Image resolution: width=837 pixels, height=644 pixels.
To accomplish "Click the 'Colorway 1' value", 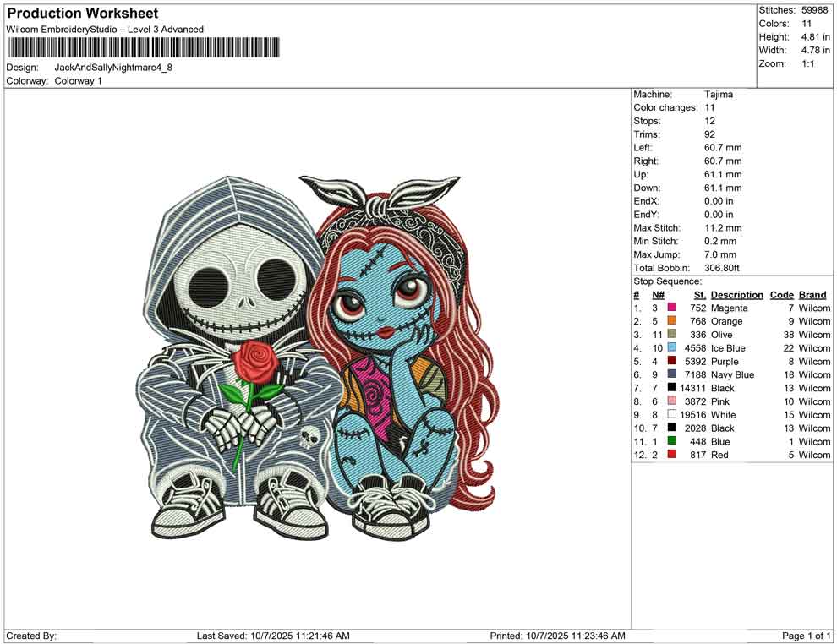I will [x=78, y=81].
